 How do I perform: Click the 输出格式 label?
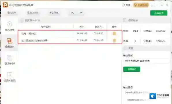(128, 56)
